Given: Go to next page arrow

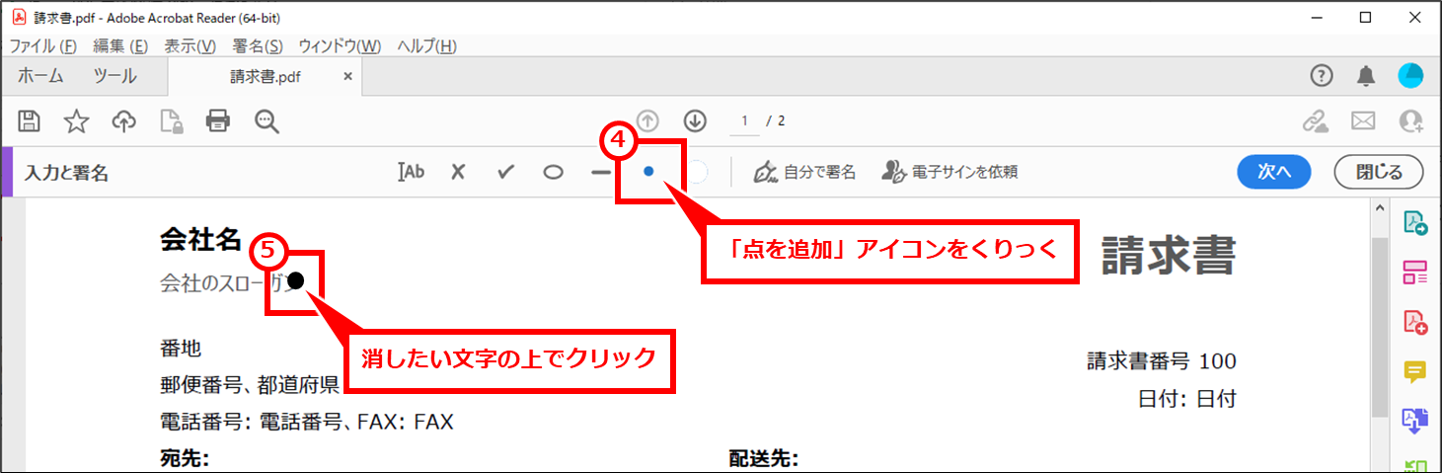Looking at the screenshot, I should (696, 120).
